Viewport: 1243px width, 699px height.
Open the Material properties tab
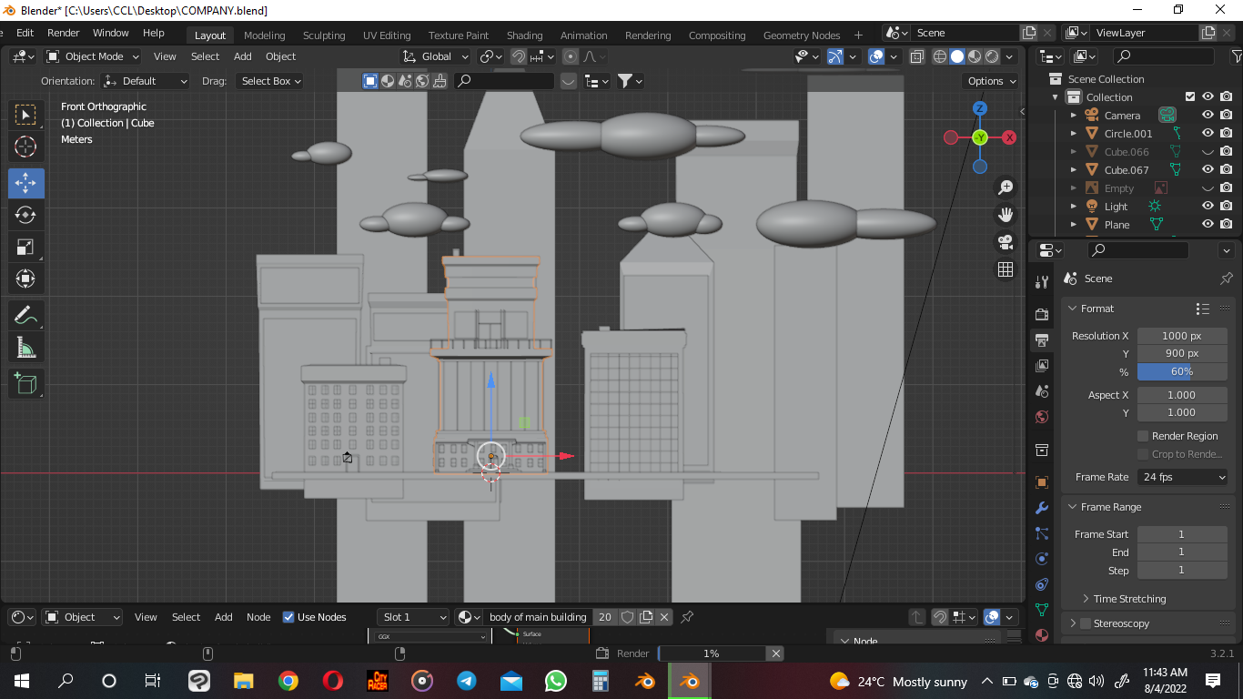pyautogui.click(x=1042, y=634)
